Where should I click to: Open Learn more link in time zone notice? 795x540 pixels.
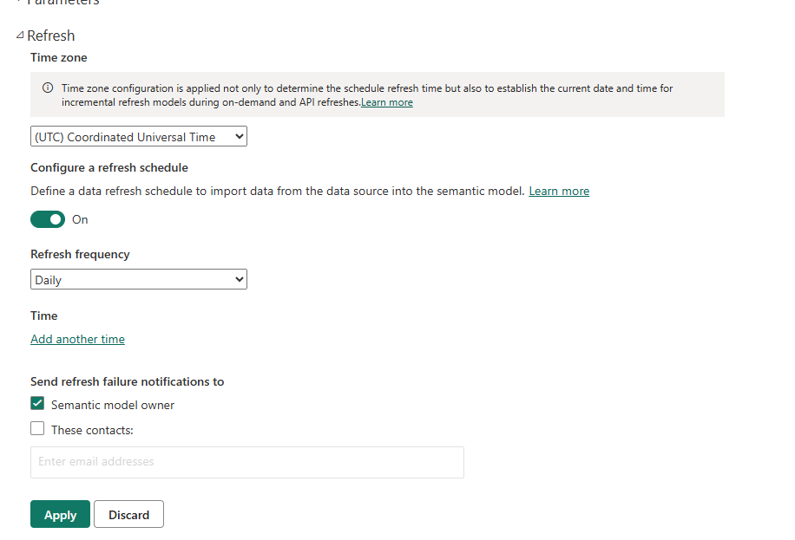pos(387,102)
